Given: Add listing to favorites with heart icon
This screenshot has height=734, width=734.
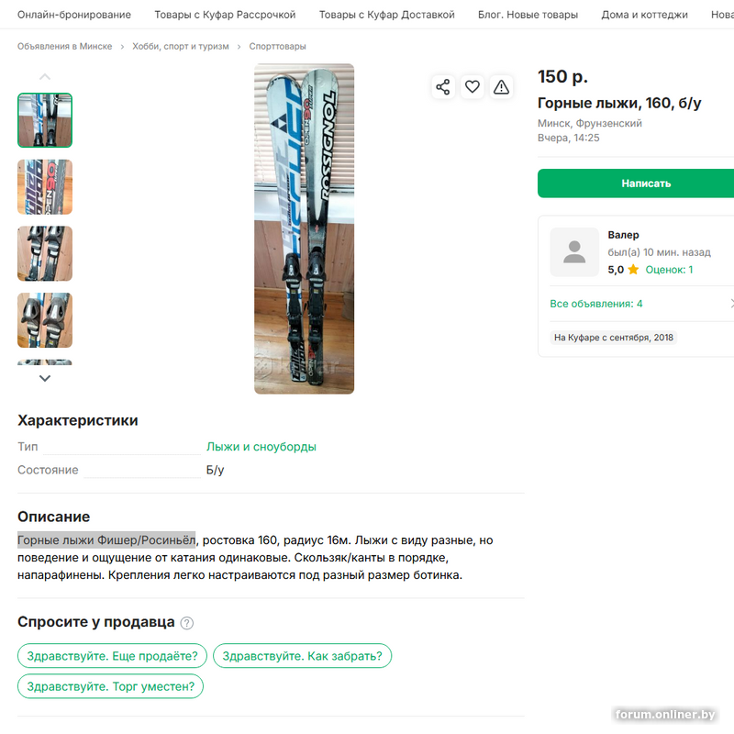Looking at the screenshot, I should (x=472, y=87).
